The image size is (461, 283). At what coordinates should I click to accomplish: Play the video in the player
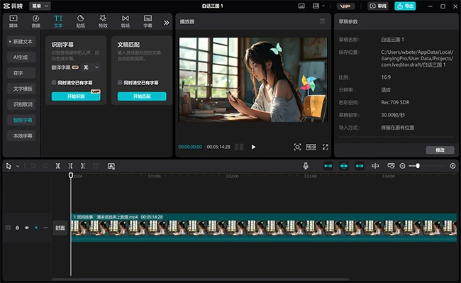click(x=253, y=147)
